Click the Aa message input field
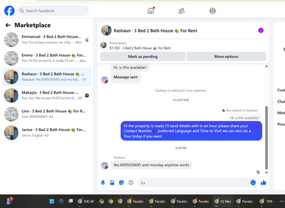This screenshot has height=208, width=285. (x=193, y=183)
